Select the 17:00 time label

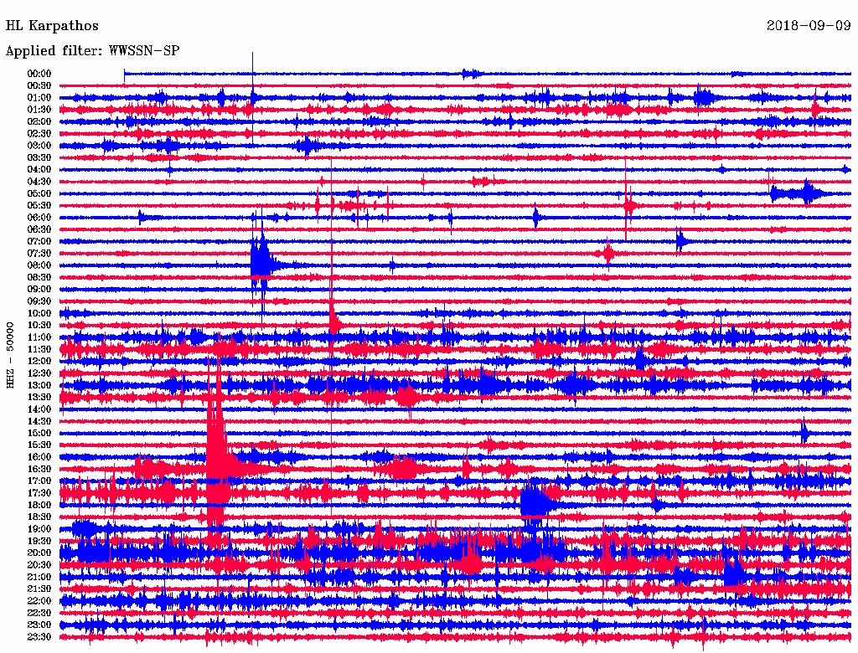coord(39,481)
